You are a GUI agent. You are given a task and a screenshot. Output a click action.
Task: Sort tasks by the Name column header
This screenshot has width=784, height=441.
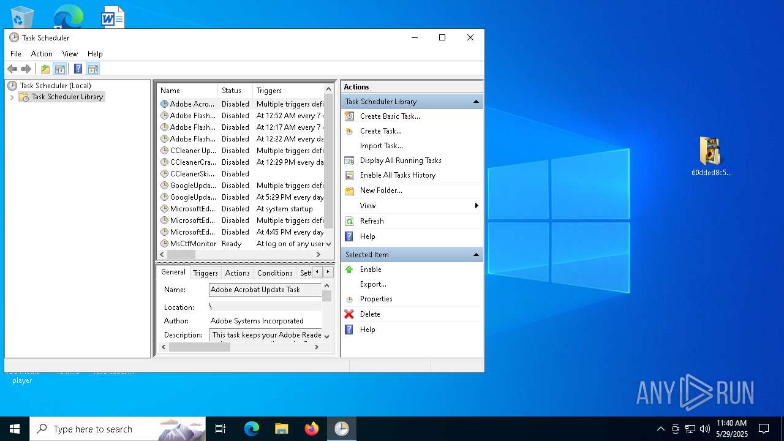tap(187, 91)
